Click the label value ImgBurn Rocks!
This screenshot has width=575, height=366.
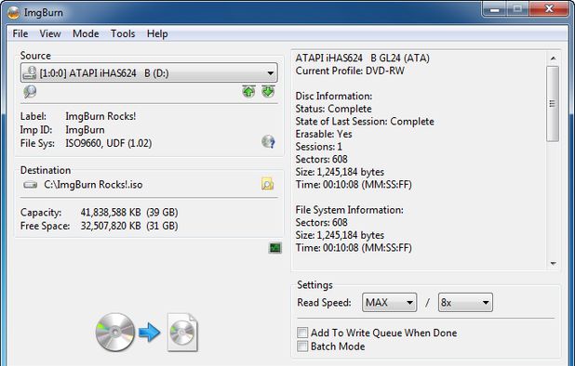[x=100, y=116]
